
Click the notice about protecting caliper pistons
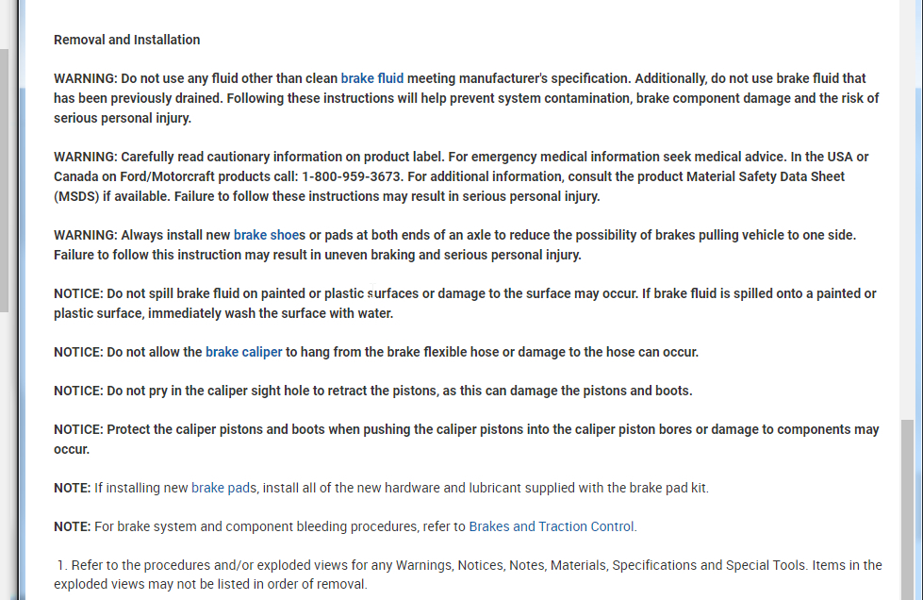coord(466,439)
